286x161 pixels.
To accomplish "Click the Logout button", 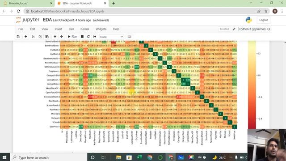I will (263, 20).
